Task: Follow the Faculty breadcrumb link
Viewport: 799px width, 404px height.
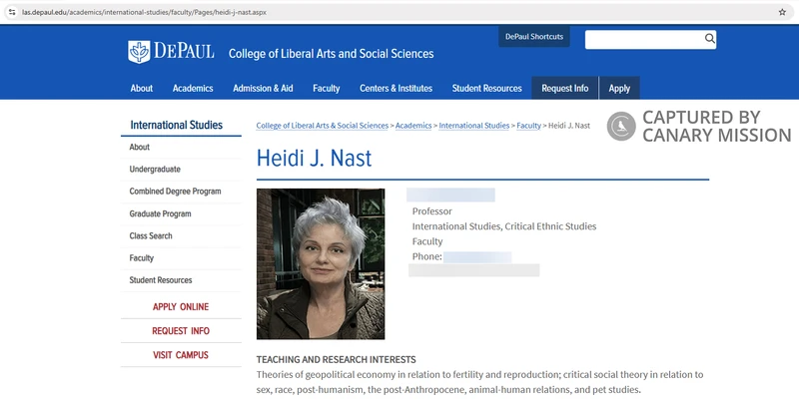Action: click(528, 126)
